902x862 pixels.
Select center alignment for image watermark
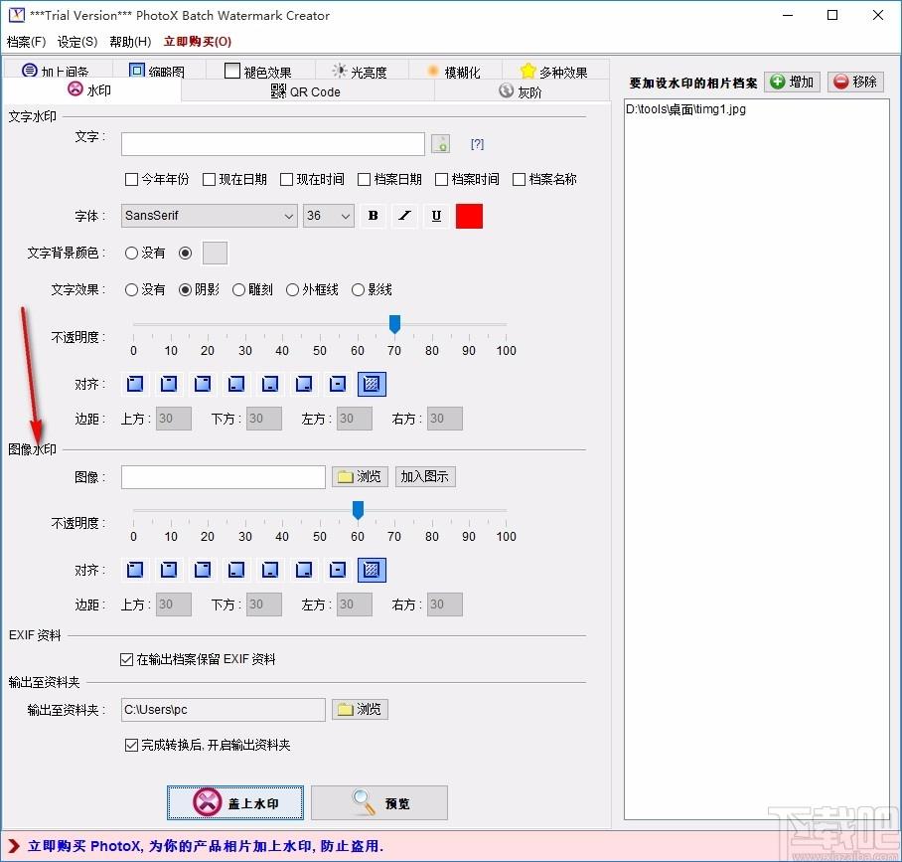[338, 570]
